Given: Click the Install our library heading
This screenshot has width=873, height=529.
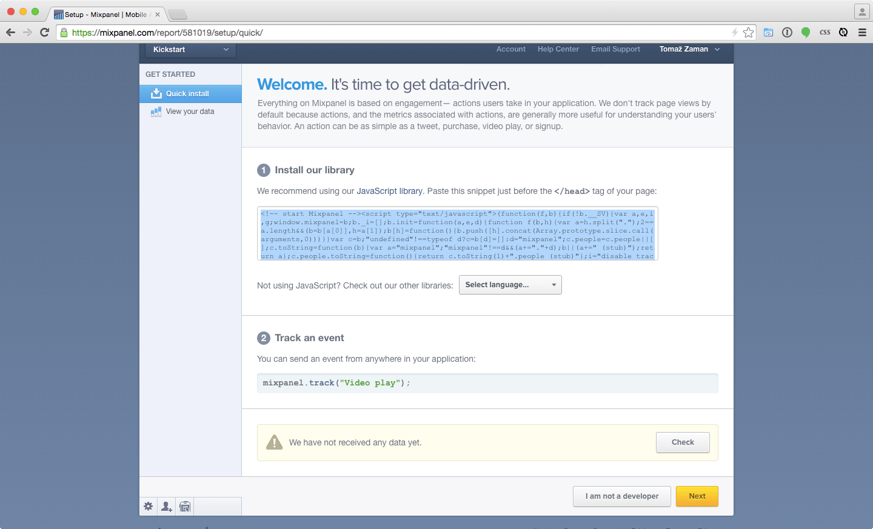Looking at the screenshot, I should pos(315,170).
